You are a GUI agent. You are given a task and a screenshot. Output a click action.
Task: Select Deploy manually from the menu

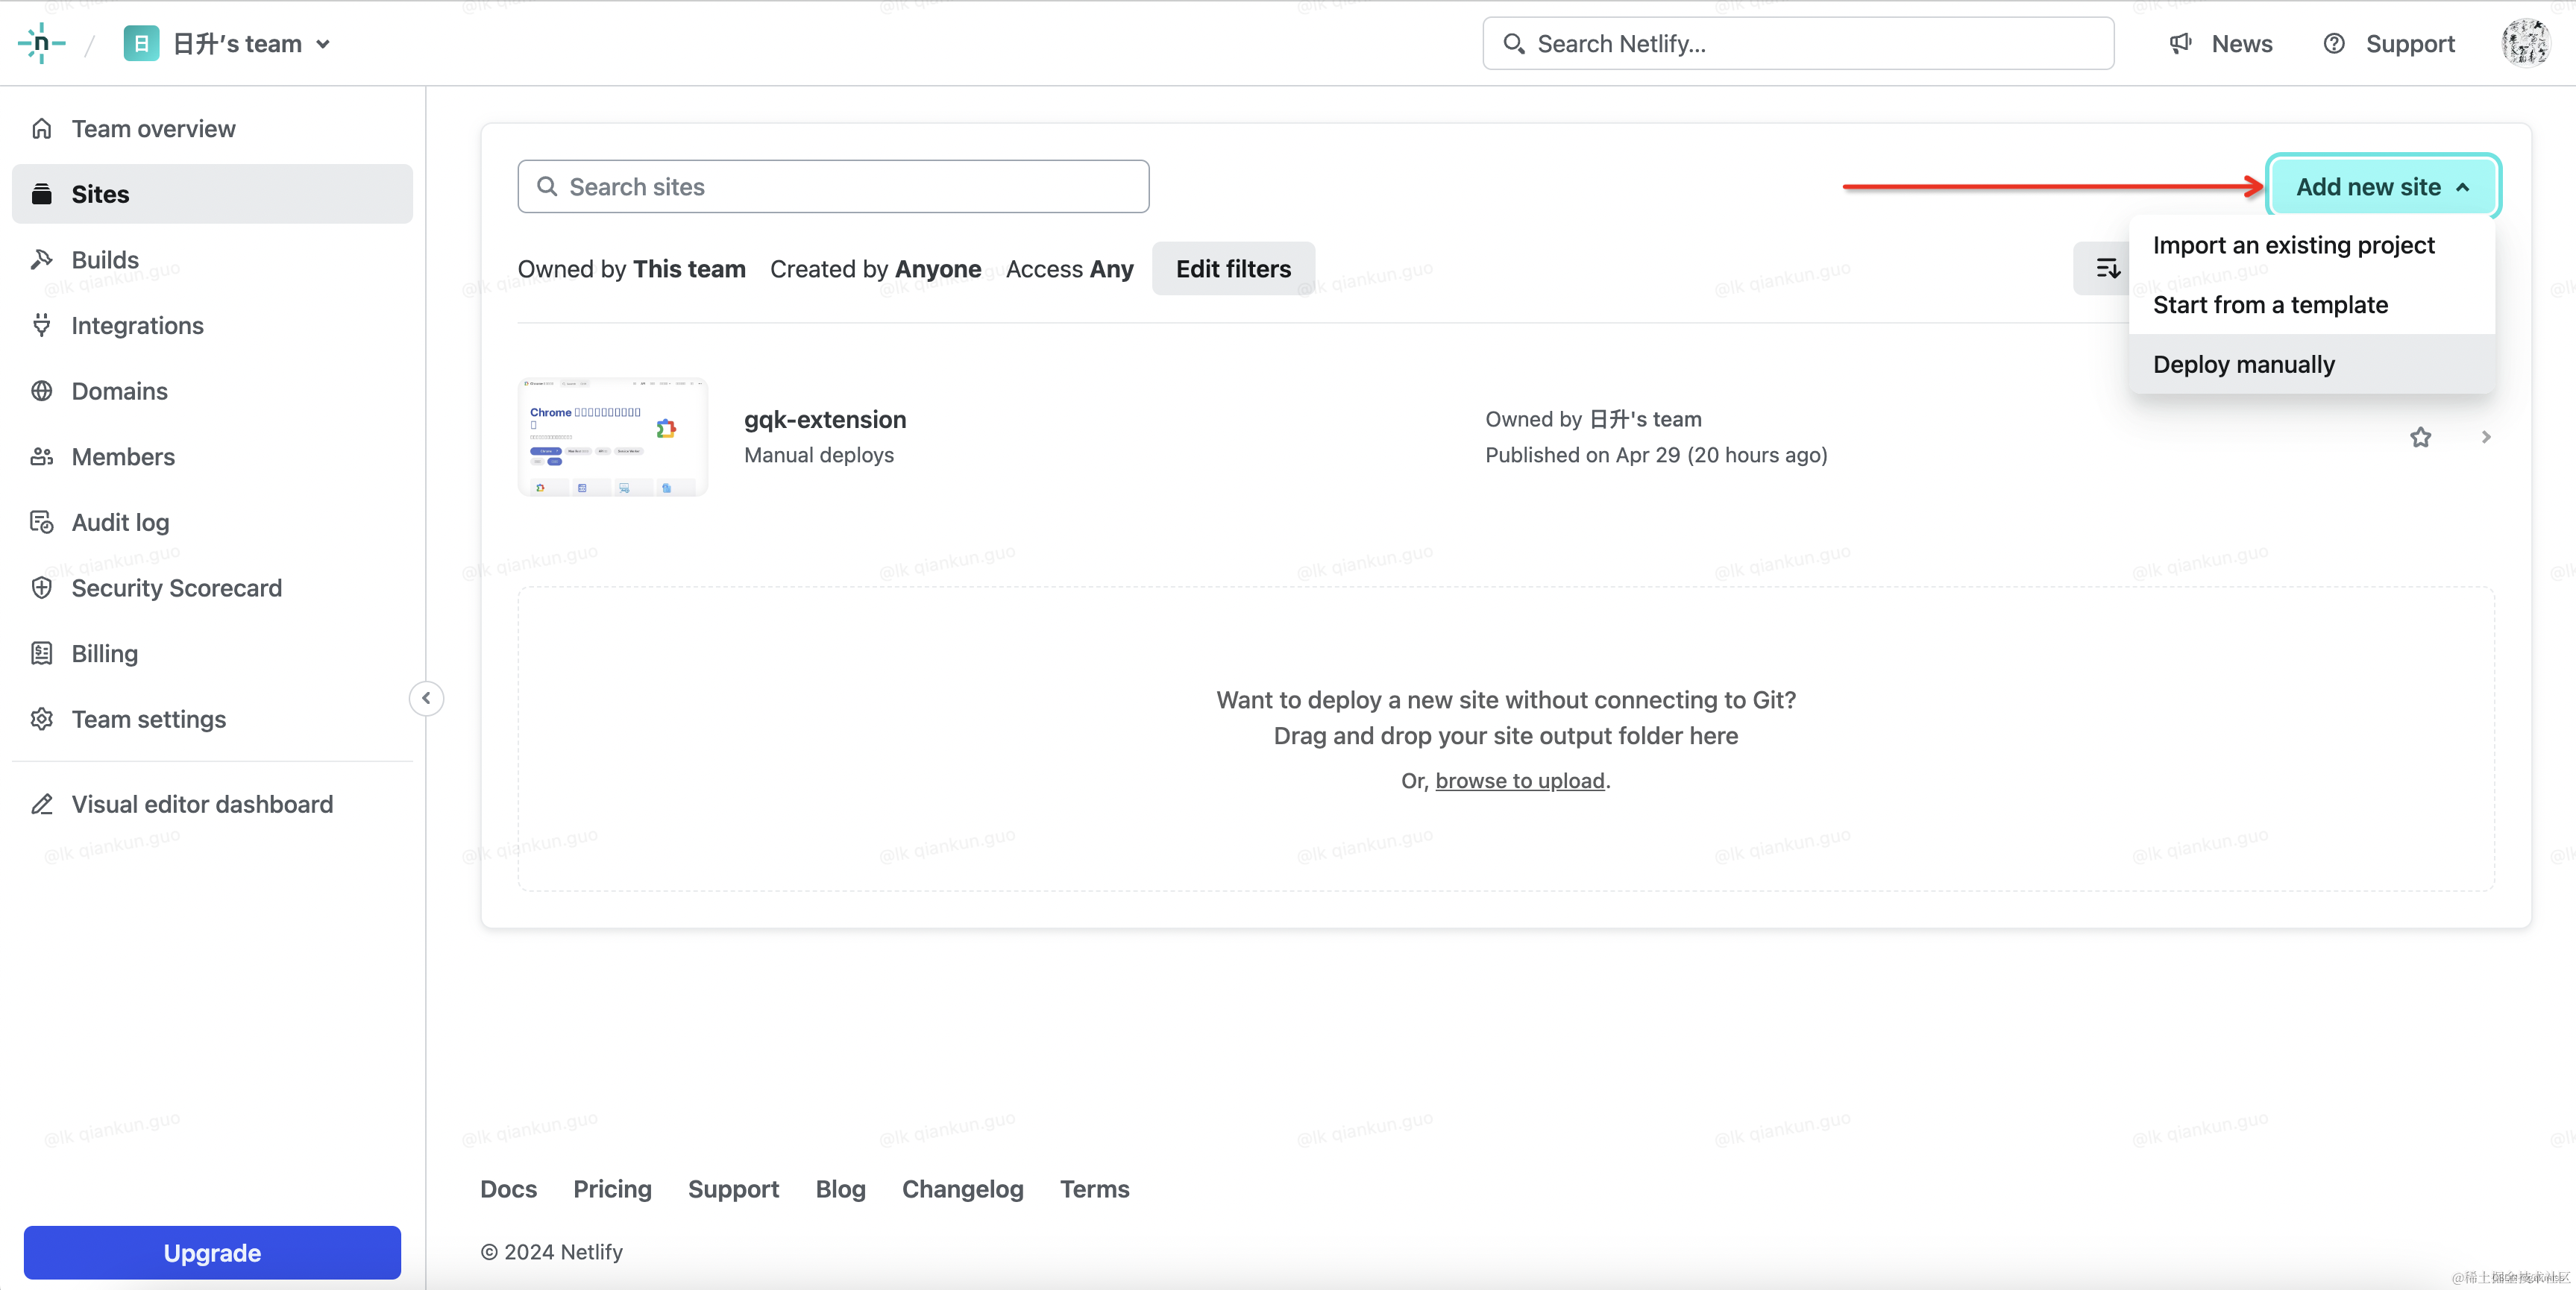coord(2243,364)
